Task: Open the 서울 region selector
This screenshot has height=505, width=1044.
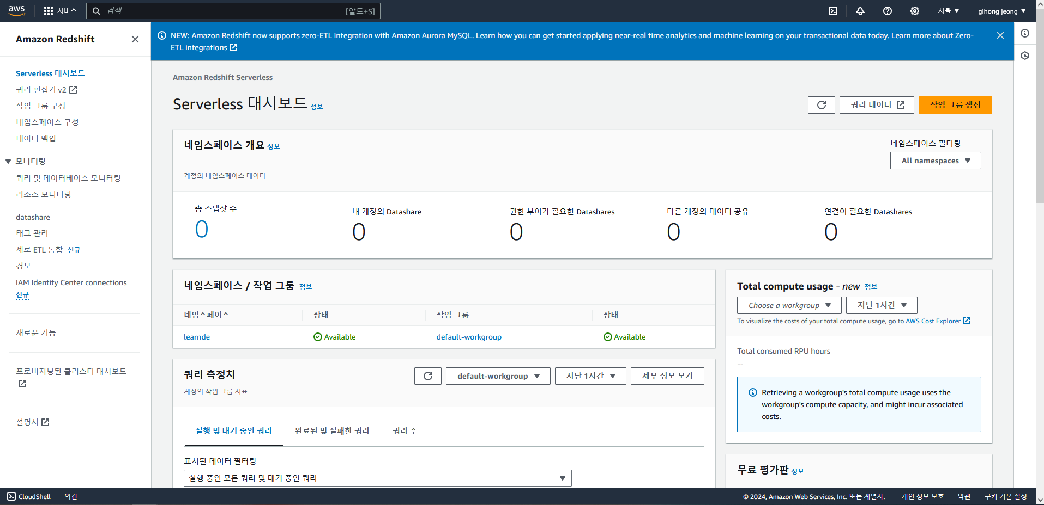Action: tap(948, 11)
